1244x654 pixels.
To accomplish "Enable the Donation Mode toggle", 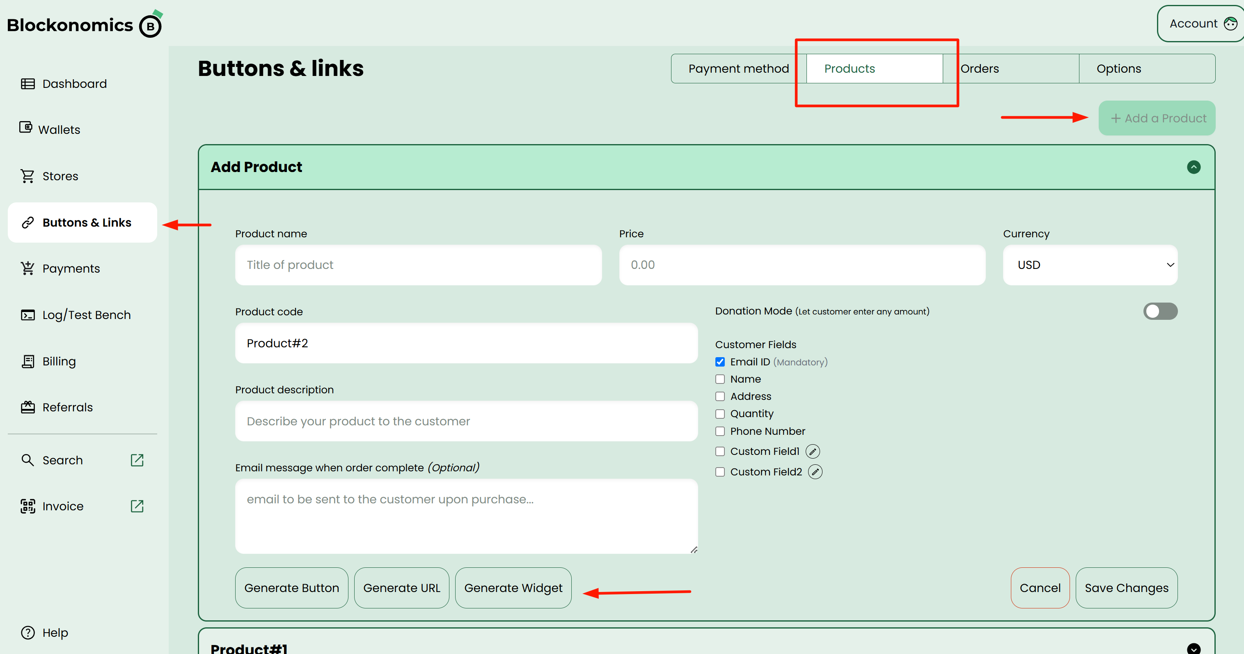I will coord(1160,311).
